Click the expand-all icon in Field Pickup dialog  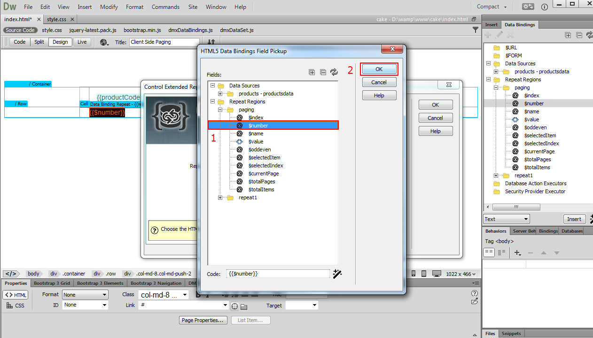click(x=312, y=72)
